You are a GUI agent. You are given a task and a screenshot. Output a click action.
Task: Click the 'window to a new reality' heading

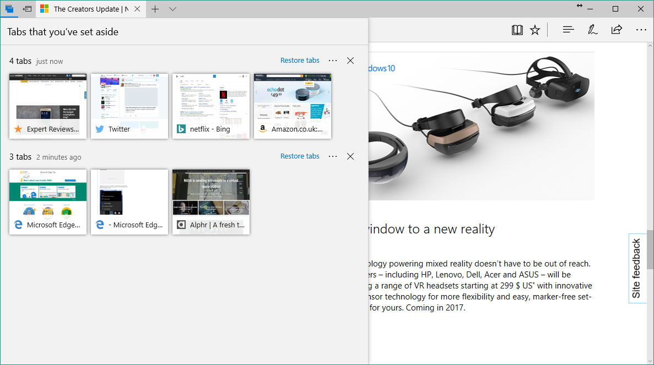tap(431, 229)
